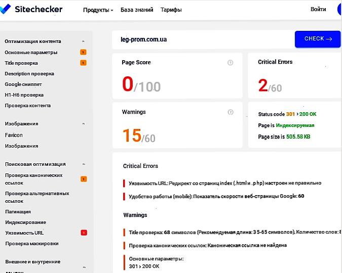342x273 pixels.
Task: Click the Warnings 15/60 value
Action: pos(139,136)
